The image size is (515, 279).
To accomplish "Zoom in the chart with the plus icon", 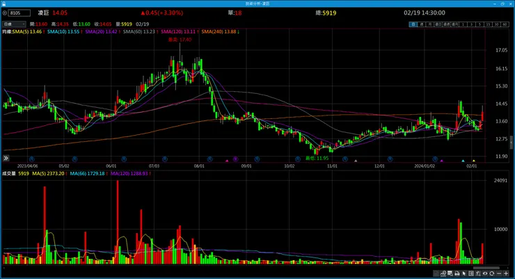I will pos(506,273).
